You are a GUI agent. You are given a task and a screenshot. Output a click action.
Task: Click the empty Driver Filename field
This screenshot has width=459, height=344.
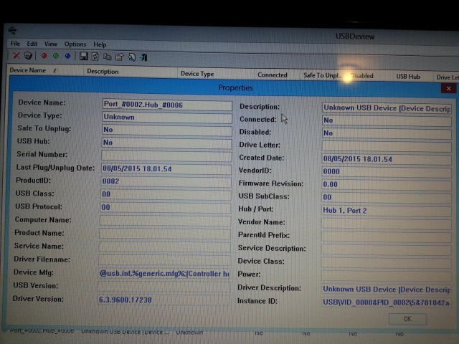(x=164, y=259)
